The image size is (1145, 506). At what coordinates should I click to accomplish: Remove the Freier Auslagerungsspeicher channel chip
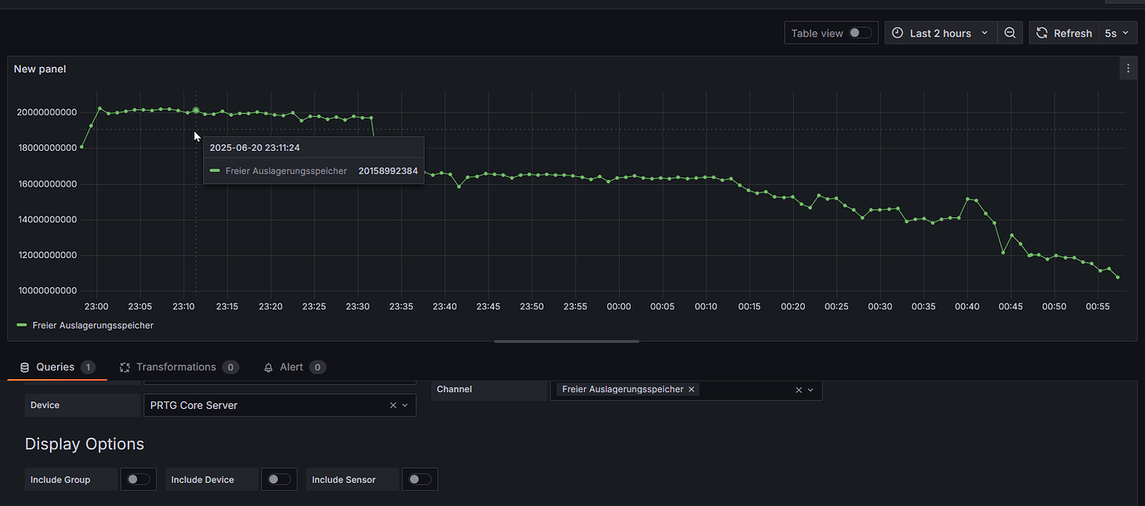coord(691,389)
